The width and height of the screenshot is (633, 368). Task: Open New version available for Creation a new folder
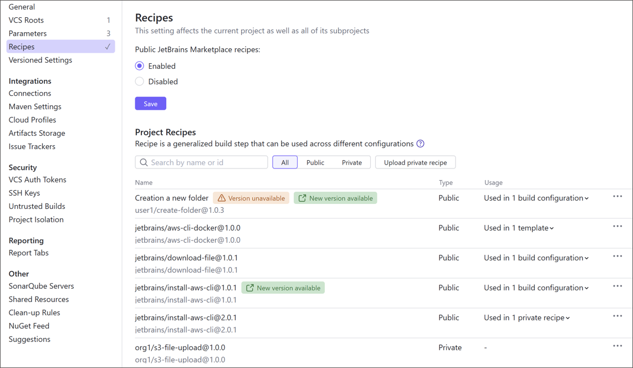(335, 197)
